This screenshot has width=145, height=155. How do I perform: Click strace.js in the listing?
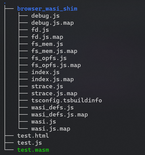tap(47, 86)
